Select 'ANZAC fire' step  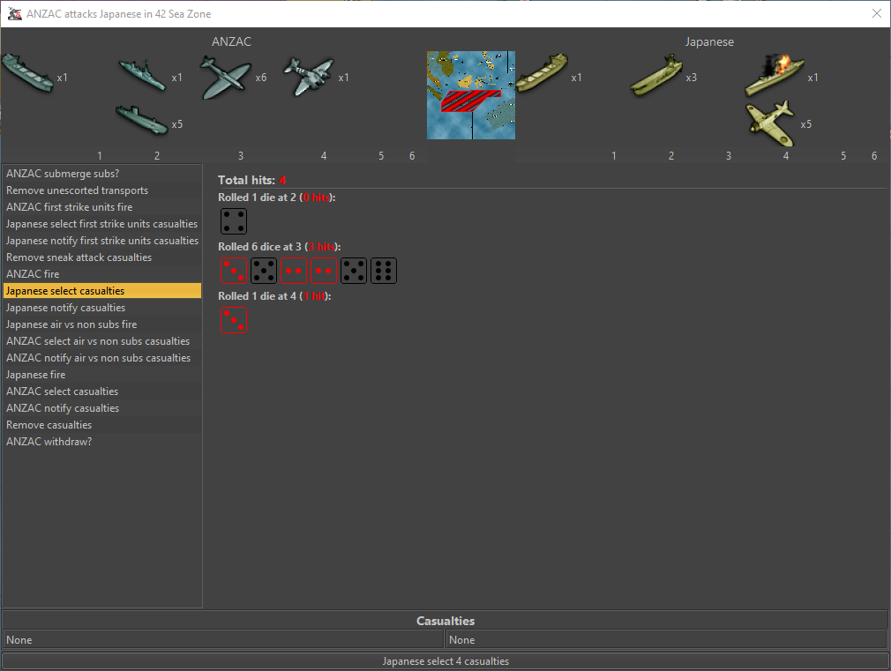(x=102, y=274)
